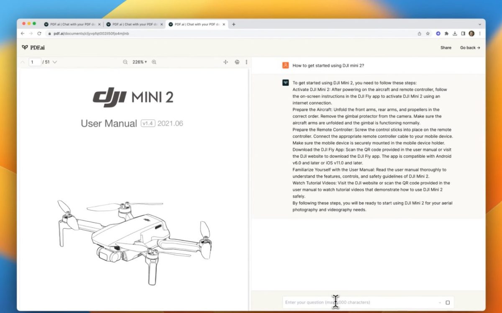Expand the tab search chevron
This screenshot has width=502, height=313.
pyautogui.click(x=479, y=24)
